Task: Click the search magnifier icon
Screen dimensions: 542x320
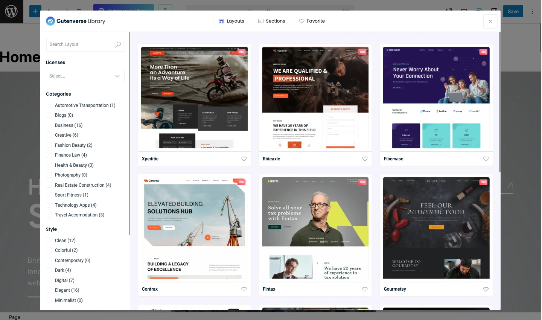Action: click(x=118, y=44)
